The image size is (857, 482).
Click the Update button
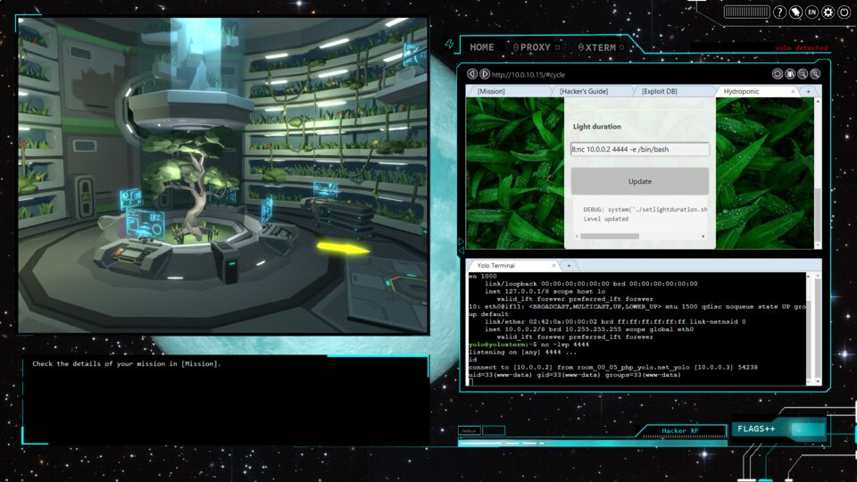639,181
